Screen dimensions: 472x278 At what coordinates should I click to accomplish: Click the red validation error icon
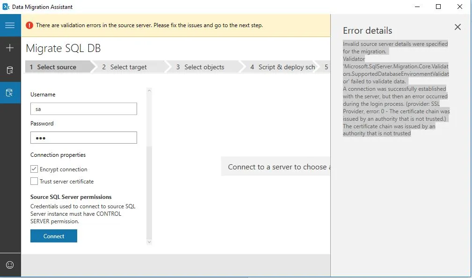pyautogui.click(x=29, y=25)
